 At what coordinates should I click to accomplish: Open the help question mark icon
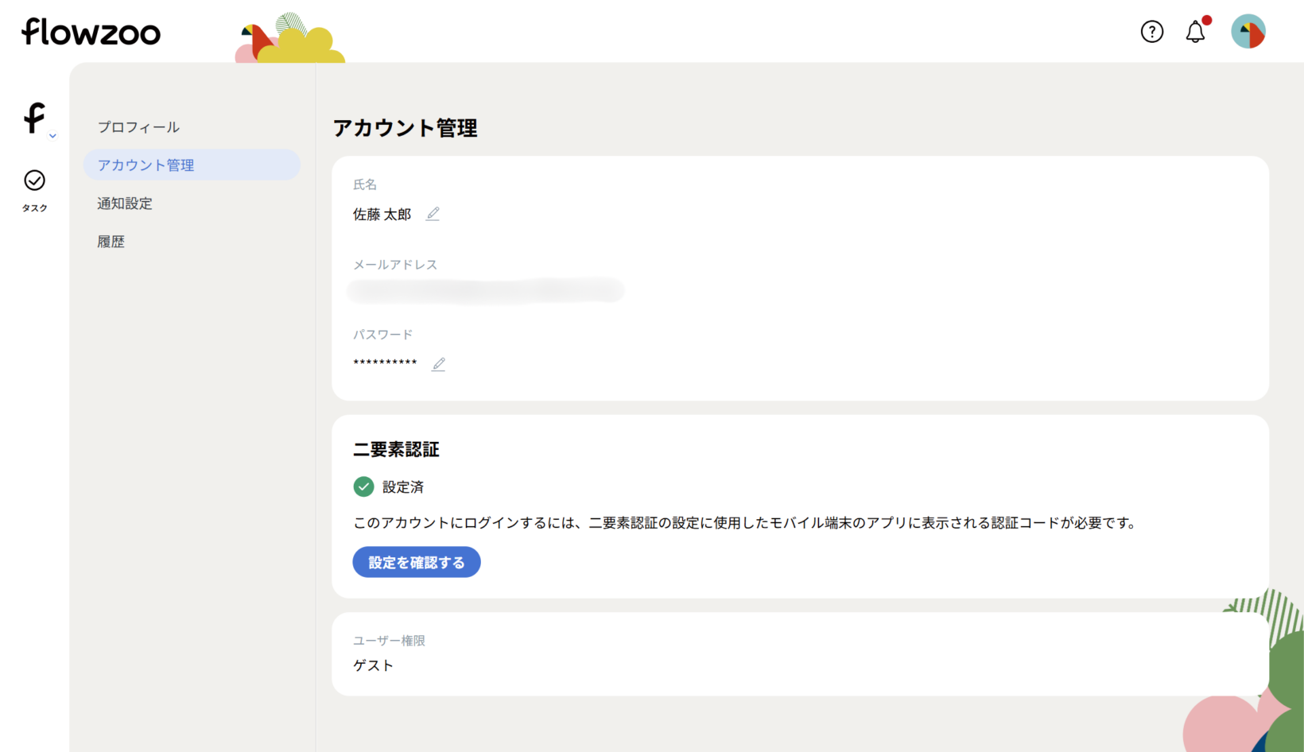tap(1151, 32)
